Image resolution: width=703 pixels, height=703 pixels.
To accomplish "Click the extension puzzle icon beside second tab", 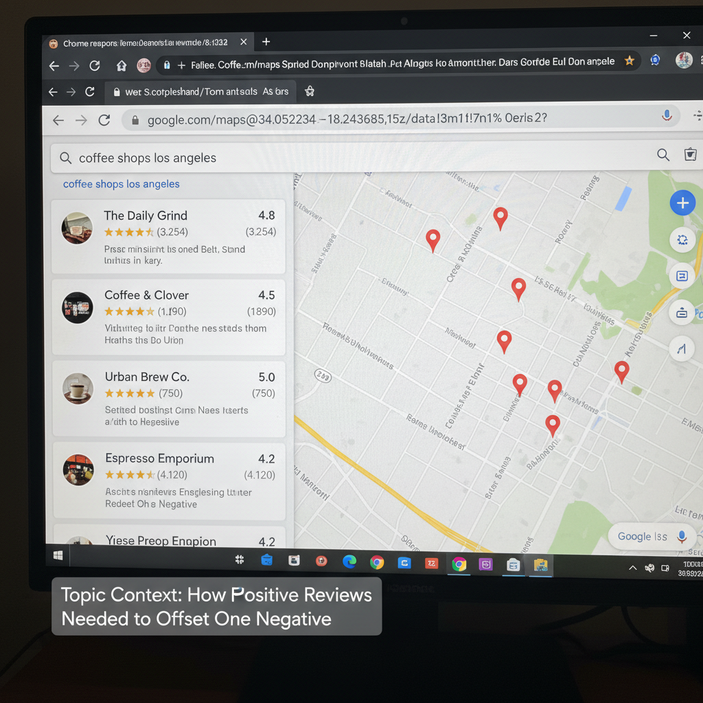I will pyautogui.click(x=310, y=91).
